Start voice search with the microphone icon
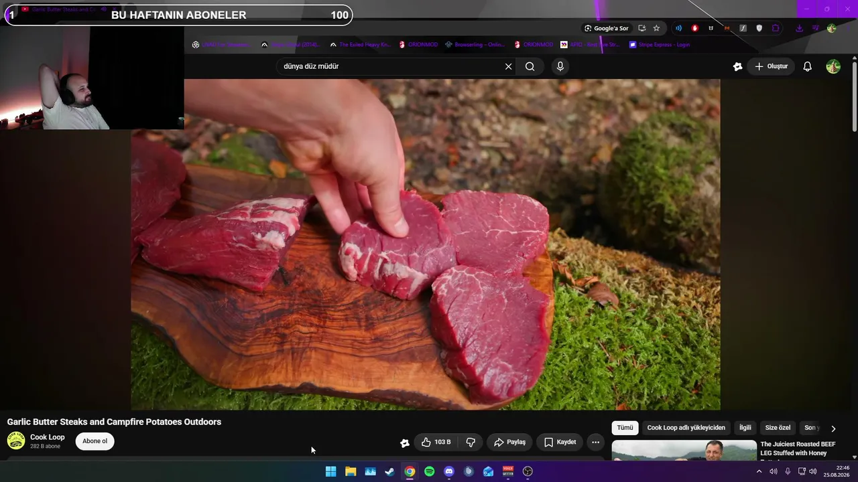 [x=560, y=66]
